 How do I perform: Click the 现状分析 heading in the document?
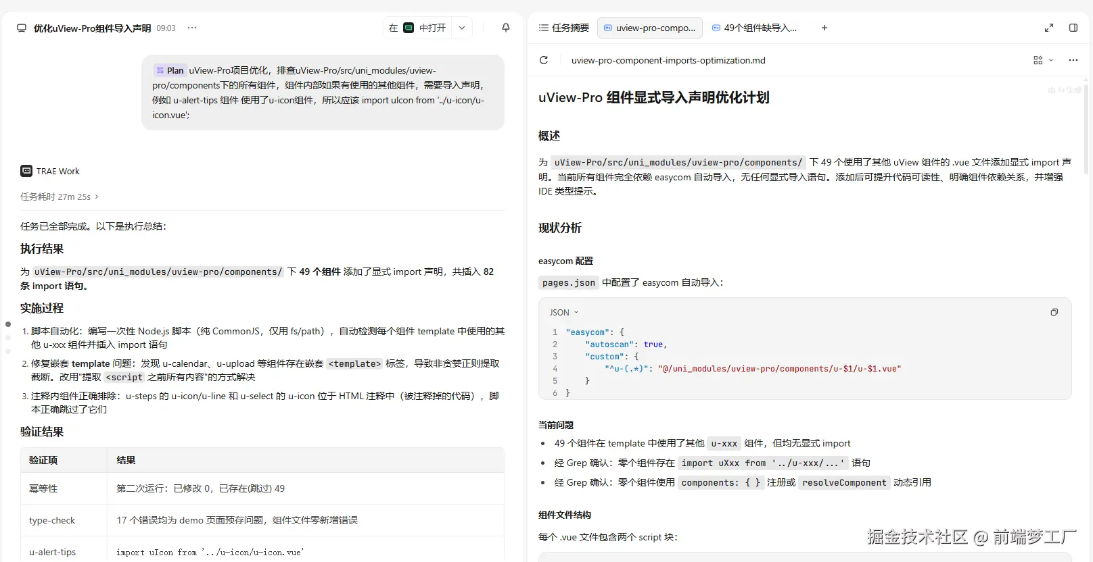[560, 228]
